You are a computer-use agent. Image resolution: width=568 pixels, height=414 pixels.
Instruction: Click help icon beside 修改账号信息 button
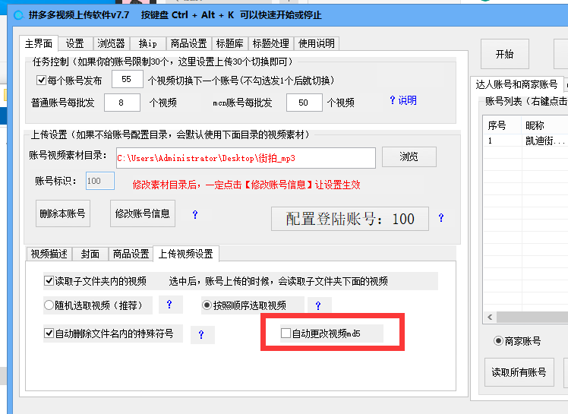pos(195,215)
